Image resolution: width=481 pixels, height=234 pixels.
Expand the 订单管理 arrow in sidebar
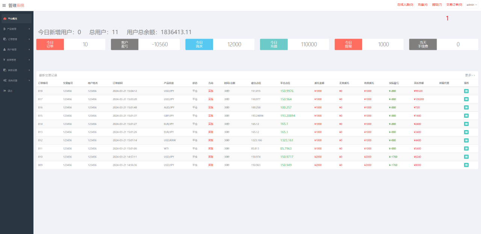pyautogui.click(x=29, y=39)
